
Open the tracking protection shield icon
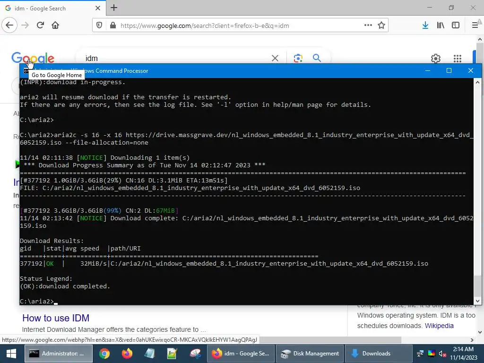(x=99, y=26)
